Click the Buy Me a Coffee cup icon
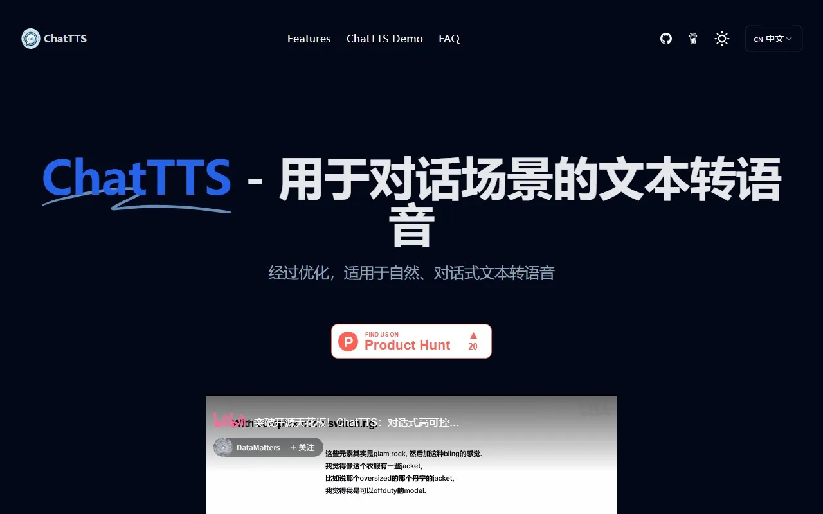The height and width of the screenshot is (514, 823). pyautogui.click(x=693, y=39)
